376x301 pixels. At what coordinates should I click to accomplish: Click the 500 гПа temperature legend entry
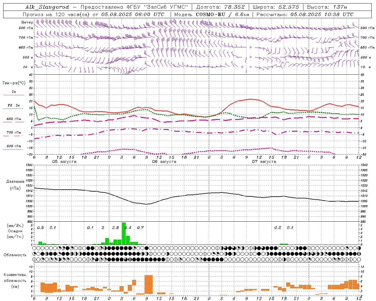14,147
